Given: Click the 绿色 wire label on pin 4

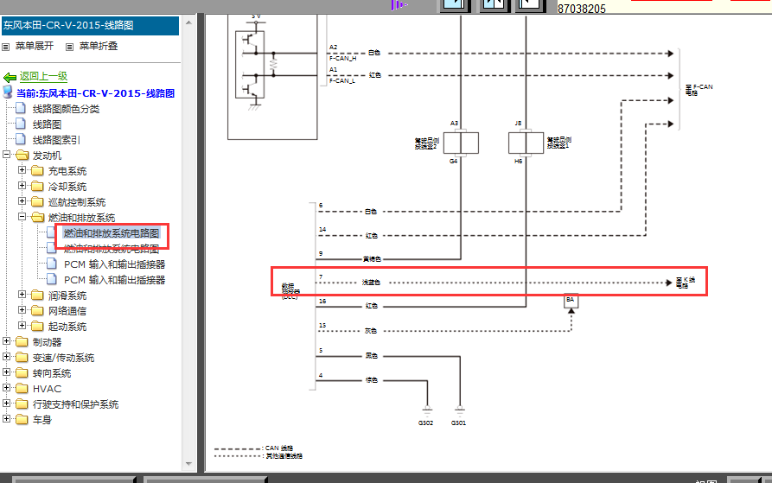Looking at the screenshot, I should coord(372,379).
